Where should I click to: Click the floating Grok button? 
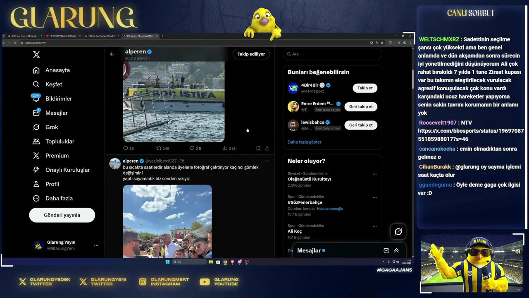pyautogui.click(x=398, y=232)
